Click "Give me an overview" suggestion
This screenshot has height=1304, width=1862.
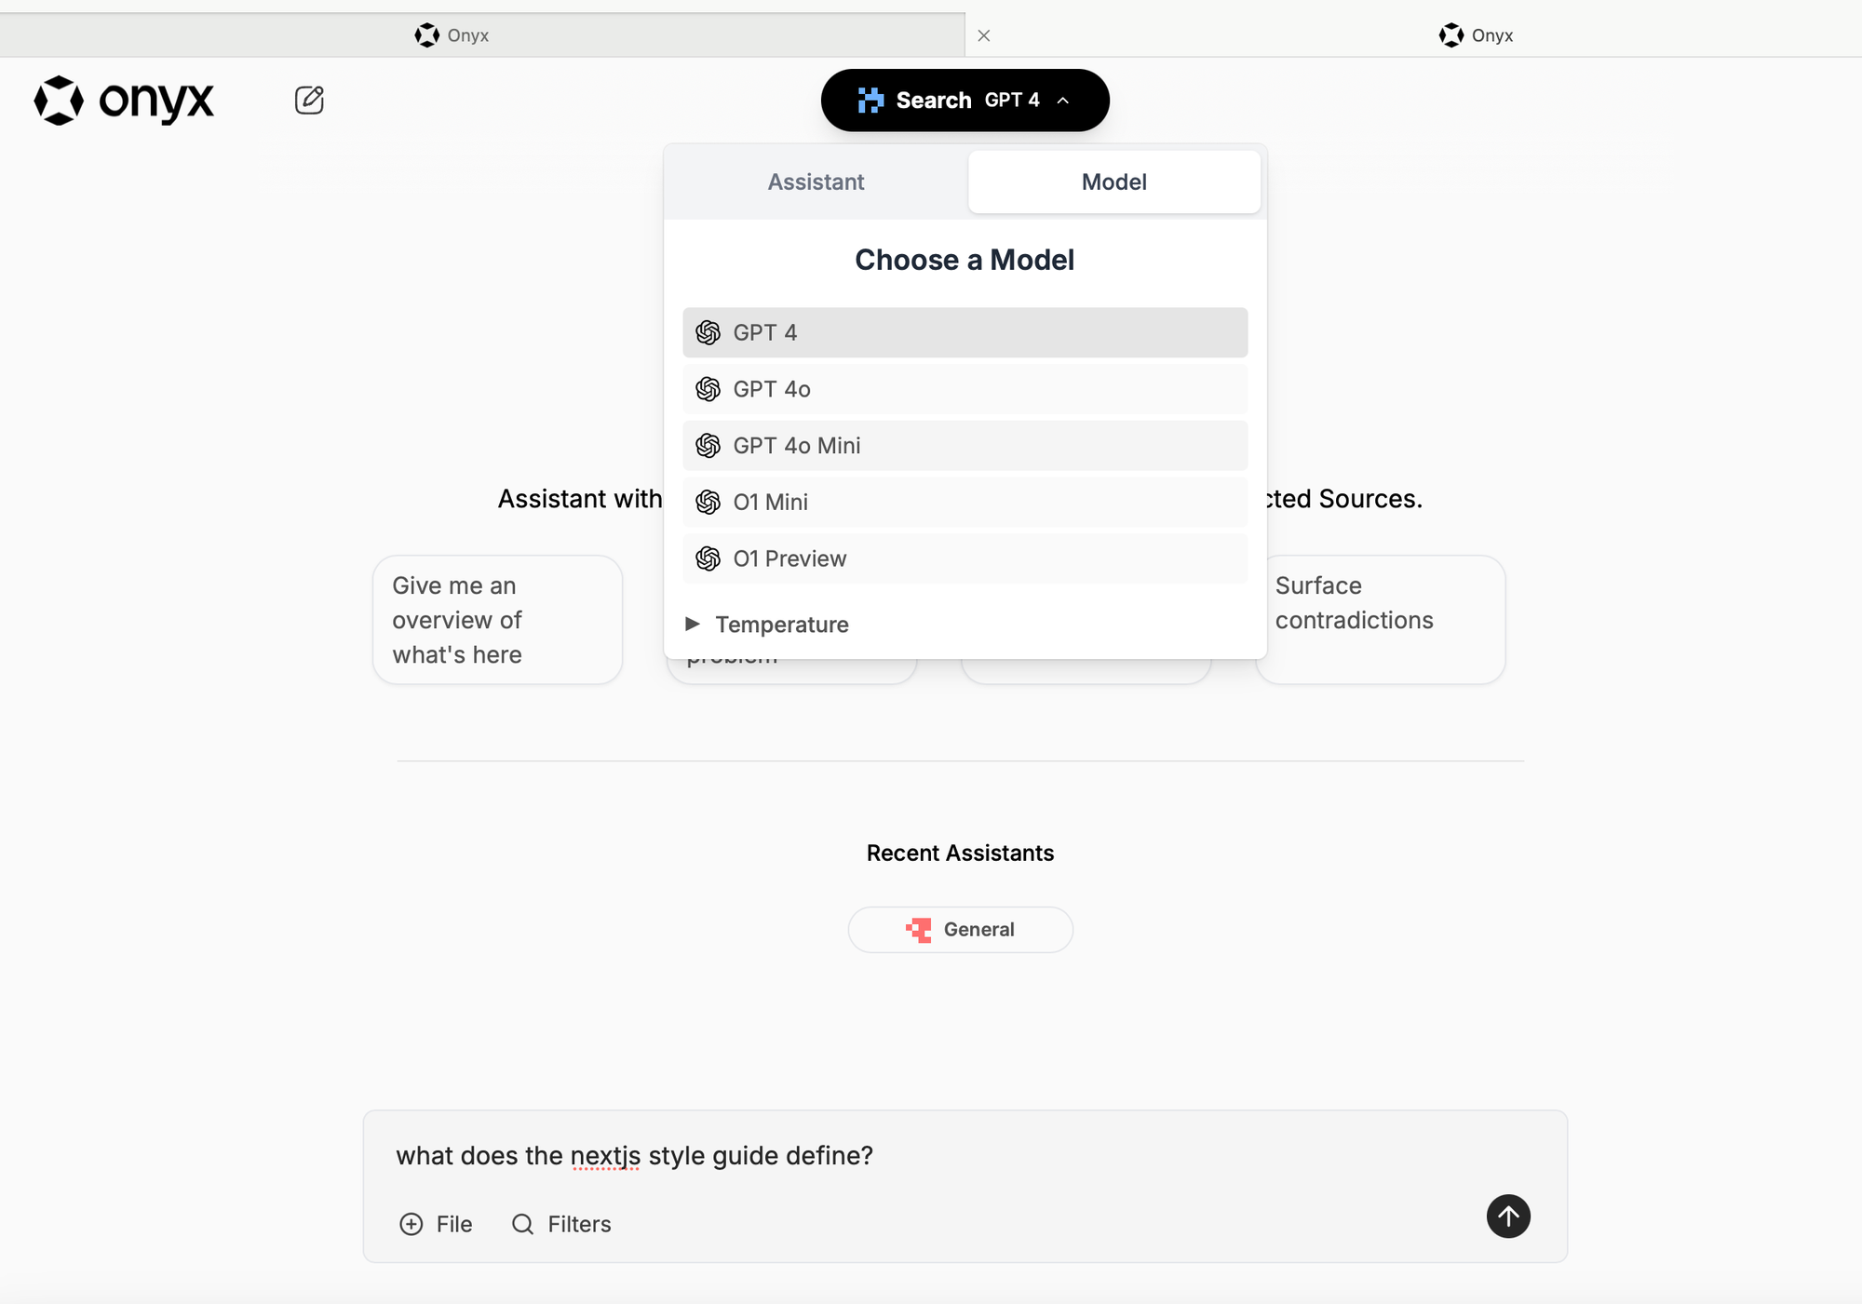pyautogui.click(x=497, y=620)
